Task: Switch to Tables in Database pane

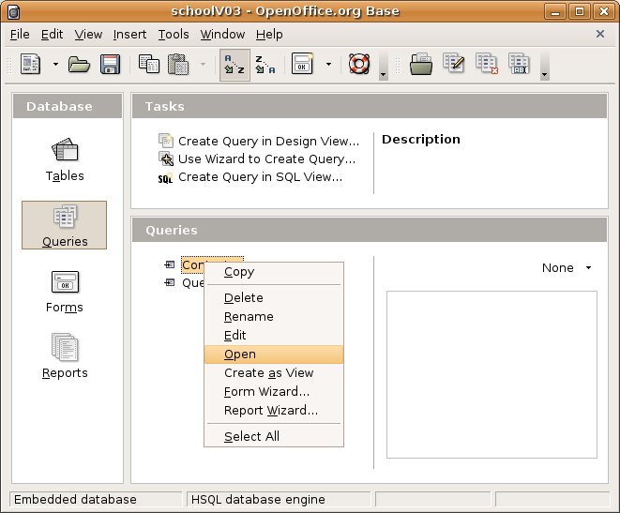Action: coord(65,160)
